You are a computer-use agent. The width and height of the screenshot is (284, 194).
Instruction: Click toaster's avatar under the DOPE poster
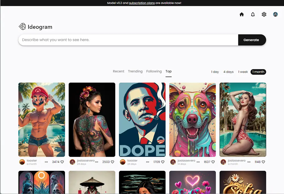pyautogui.click(x=123, y=162)
